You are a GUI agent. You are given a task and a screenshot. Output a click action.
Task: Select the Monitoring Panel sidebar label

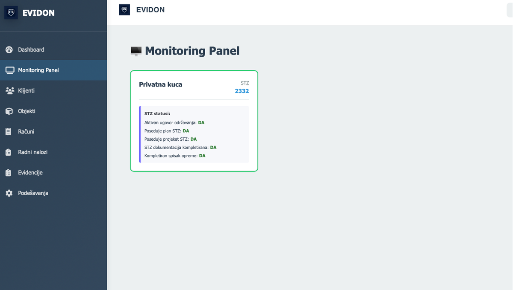[x=38, y=70]
